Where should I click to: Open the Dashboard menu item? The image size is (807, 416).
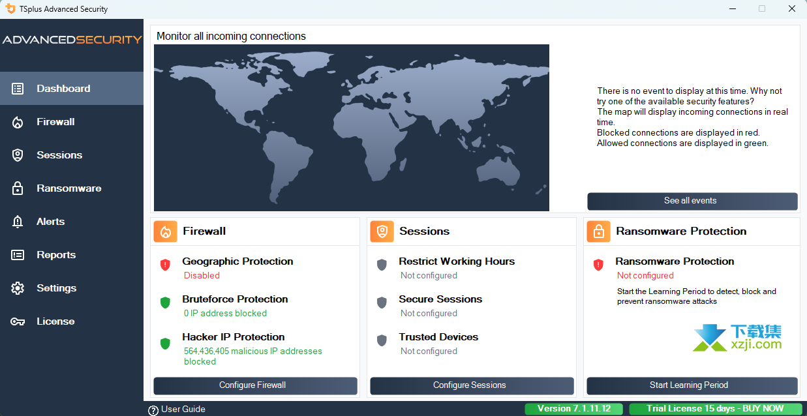(x=72, y=88)
